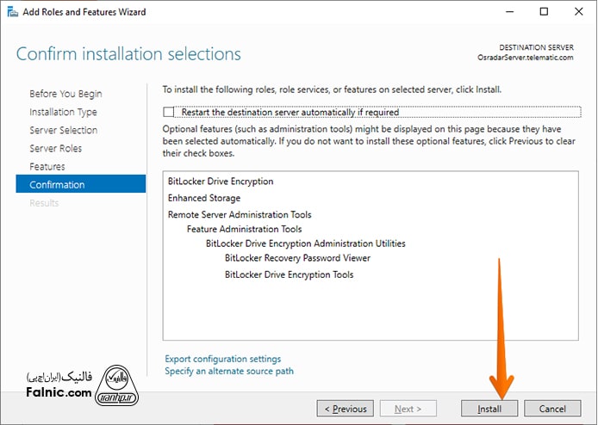Click Remote Server Administration Tools entry

[x=240, y=214]
